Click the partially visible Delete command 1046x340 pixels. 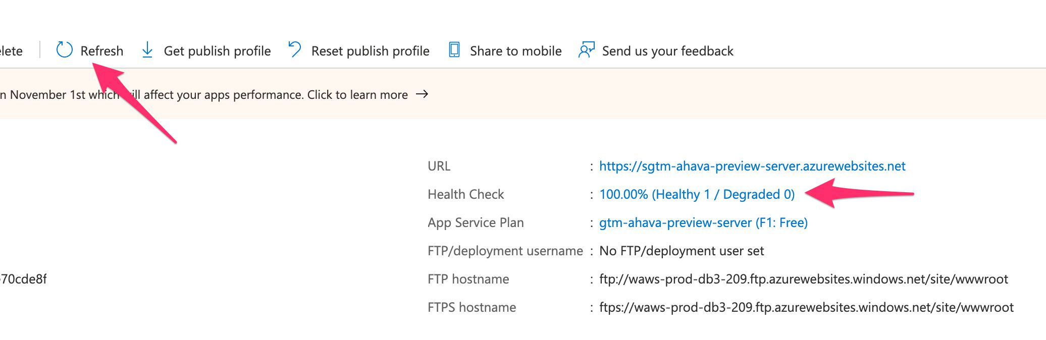[11, 51]
